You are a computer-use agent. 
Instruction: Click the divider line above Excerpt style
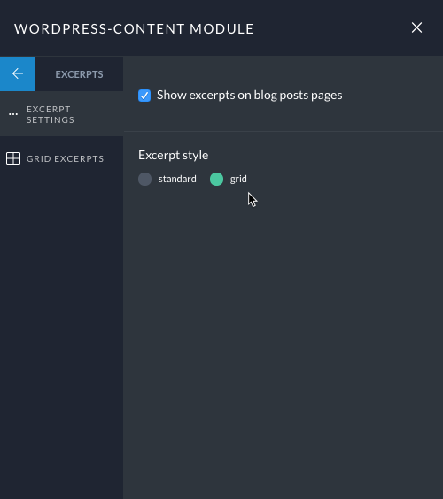[x=283, y=131]
